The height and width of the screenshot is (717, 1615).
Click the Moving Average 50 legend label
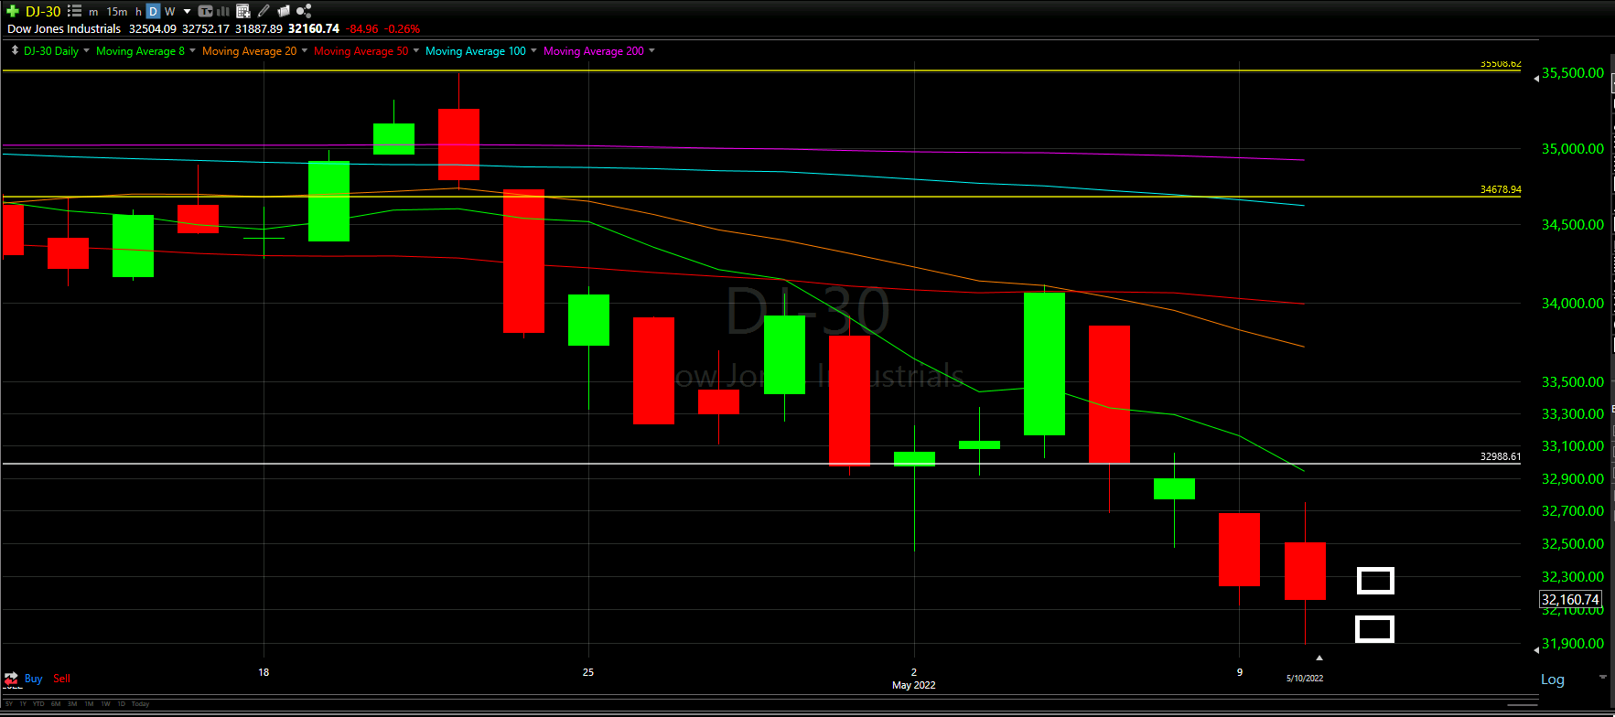click(361, 51)
